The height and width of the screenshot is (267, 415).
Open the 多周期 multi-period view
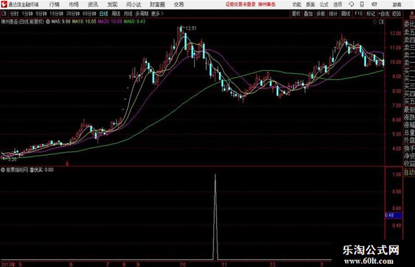point(142,14)
